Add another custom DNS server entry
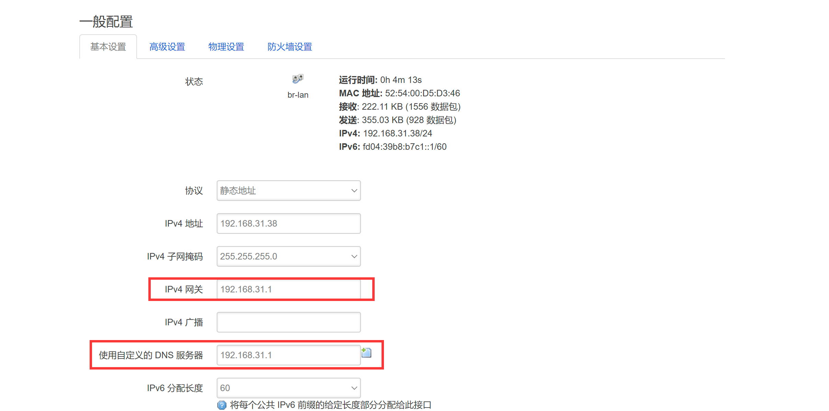This screenshot has height=411, width=829. pos(366,352)
